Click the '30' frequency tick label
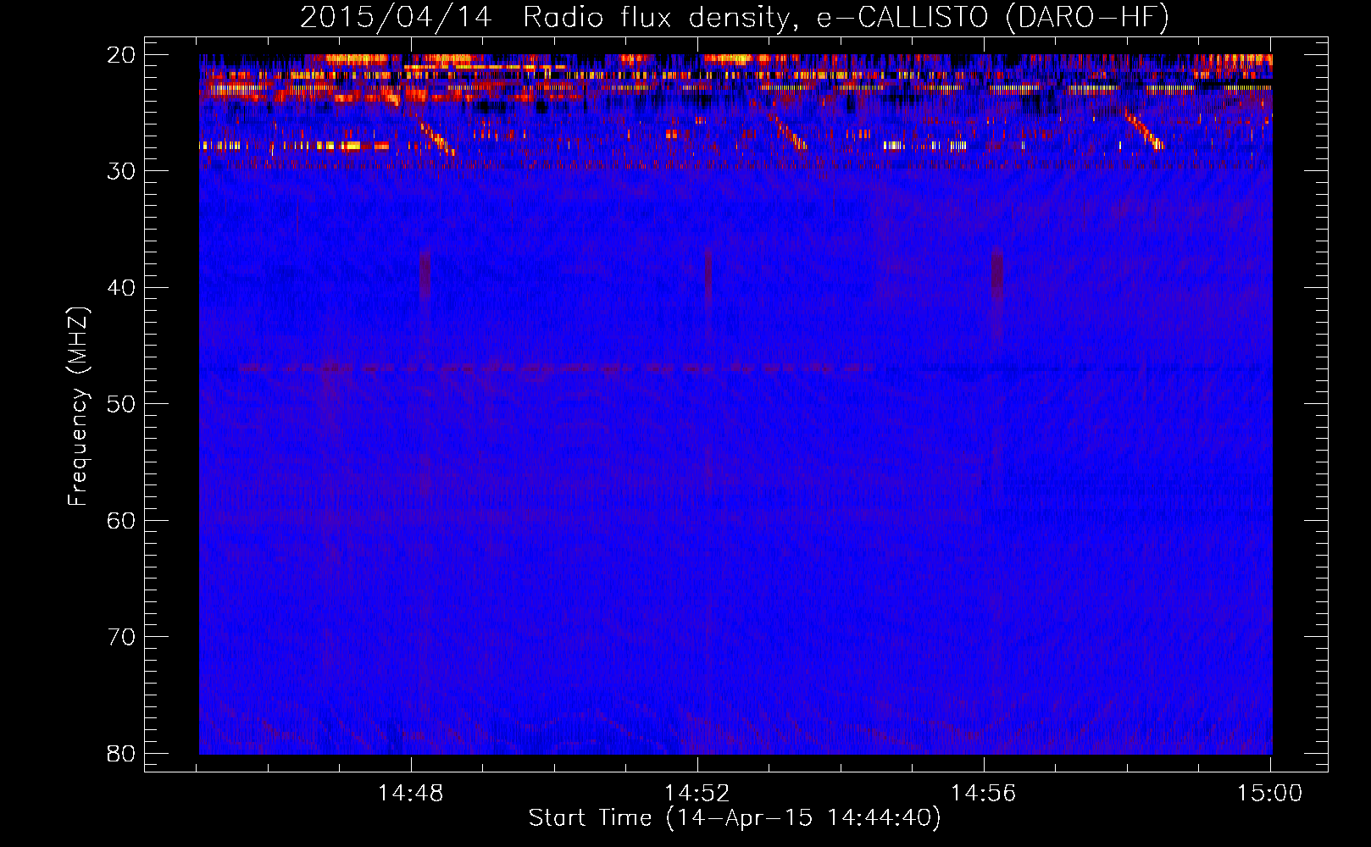The height and width of the screenshot is (847, 1371). click(x=122, y=171)
